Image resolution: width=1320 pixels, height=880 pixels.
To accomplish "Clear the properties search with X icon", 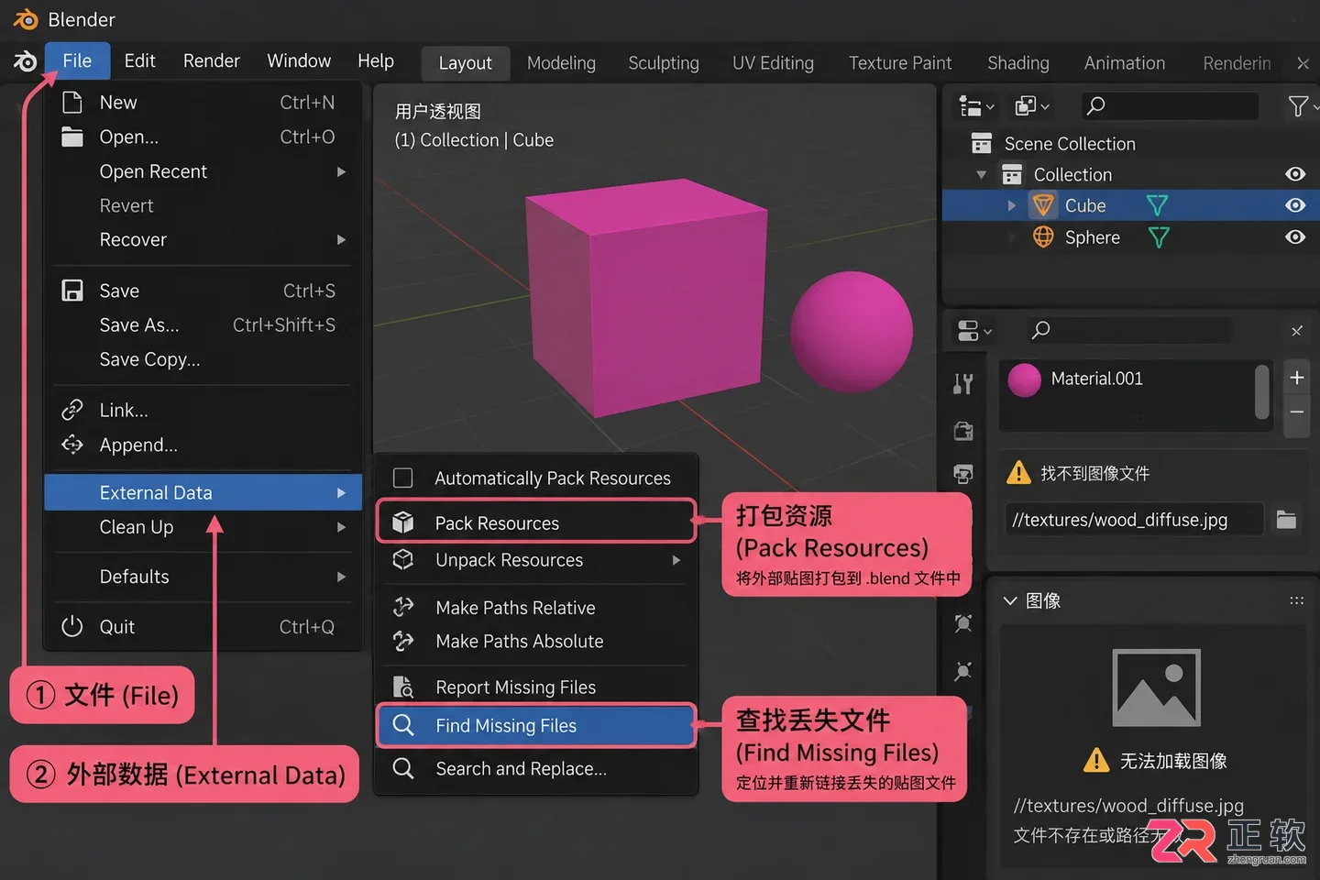I will point(1297,331).
